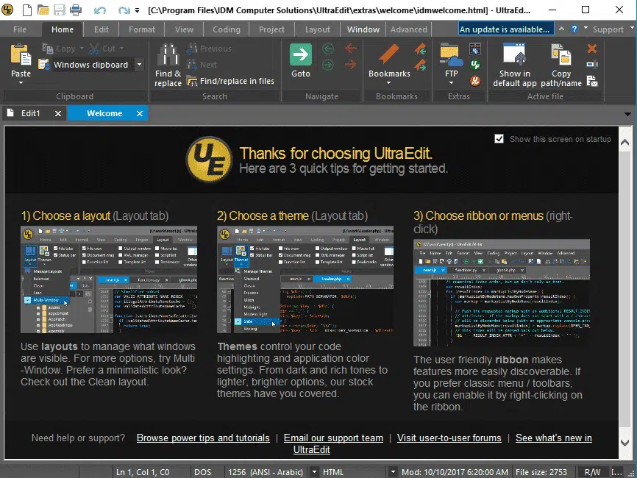Close the Welcome tab
Image resolution: width=637 pixels, height=478 pixels.
[139, 114]
